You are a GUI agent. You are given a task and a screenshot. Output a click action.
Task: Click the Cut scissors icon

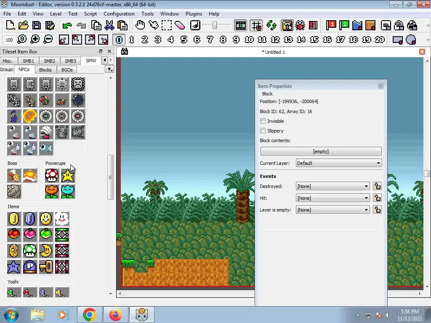[109, 25]
